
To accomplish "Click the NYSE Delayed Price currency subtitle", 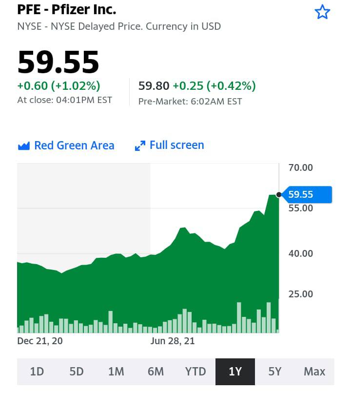I will [x=119, y=26].
